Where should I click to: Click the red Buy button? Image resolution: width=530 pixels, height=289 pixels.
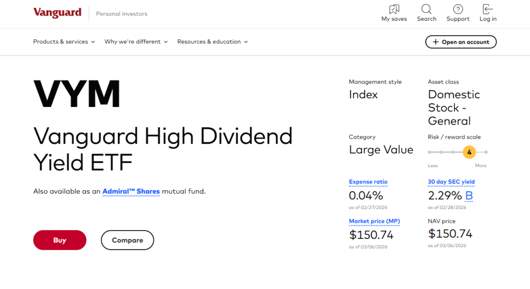(60, 240)
